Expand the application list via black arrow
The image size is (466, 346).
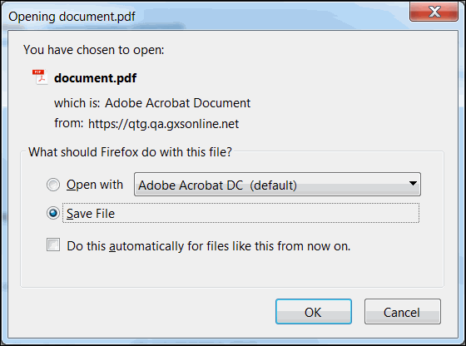pos(413,184)
